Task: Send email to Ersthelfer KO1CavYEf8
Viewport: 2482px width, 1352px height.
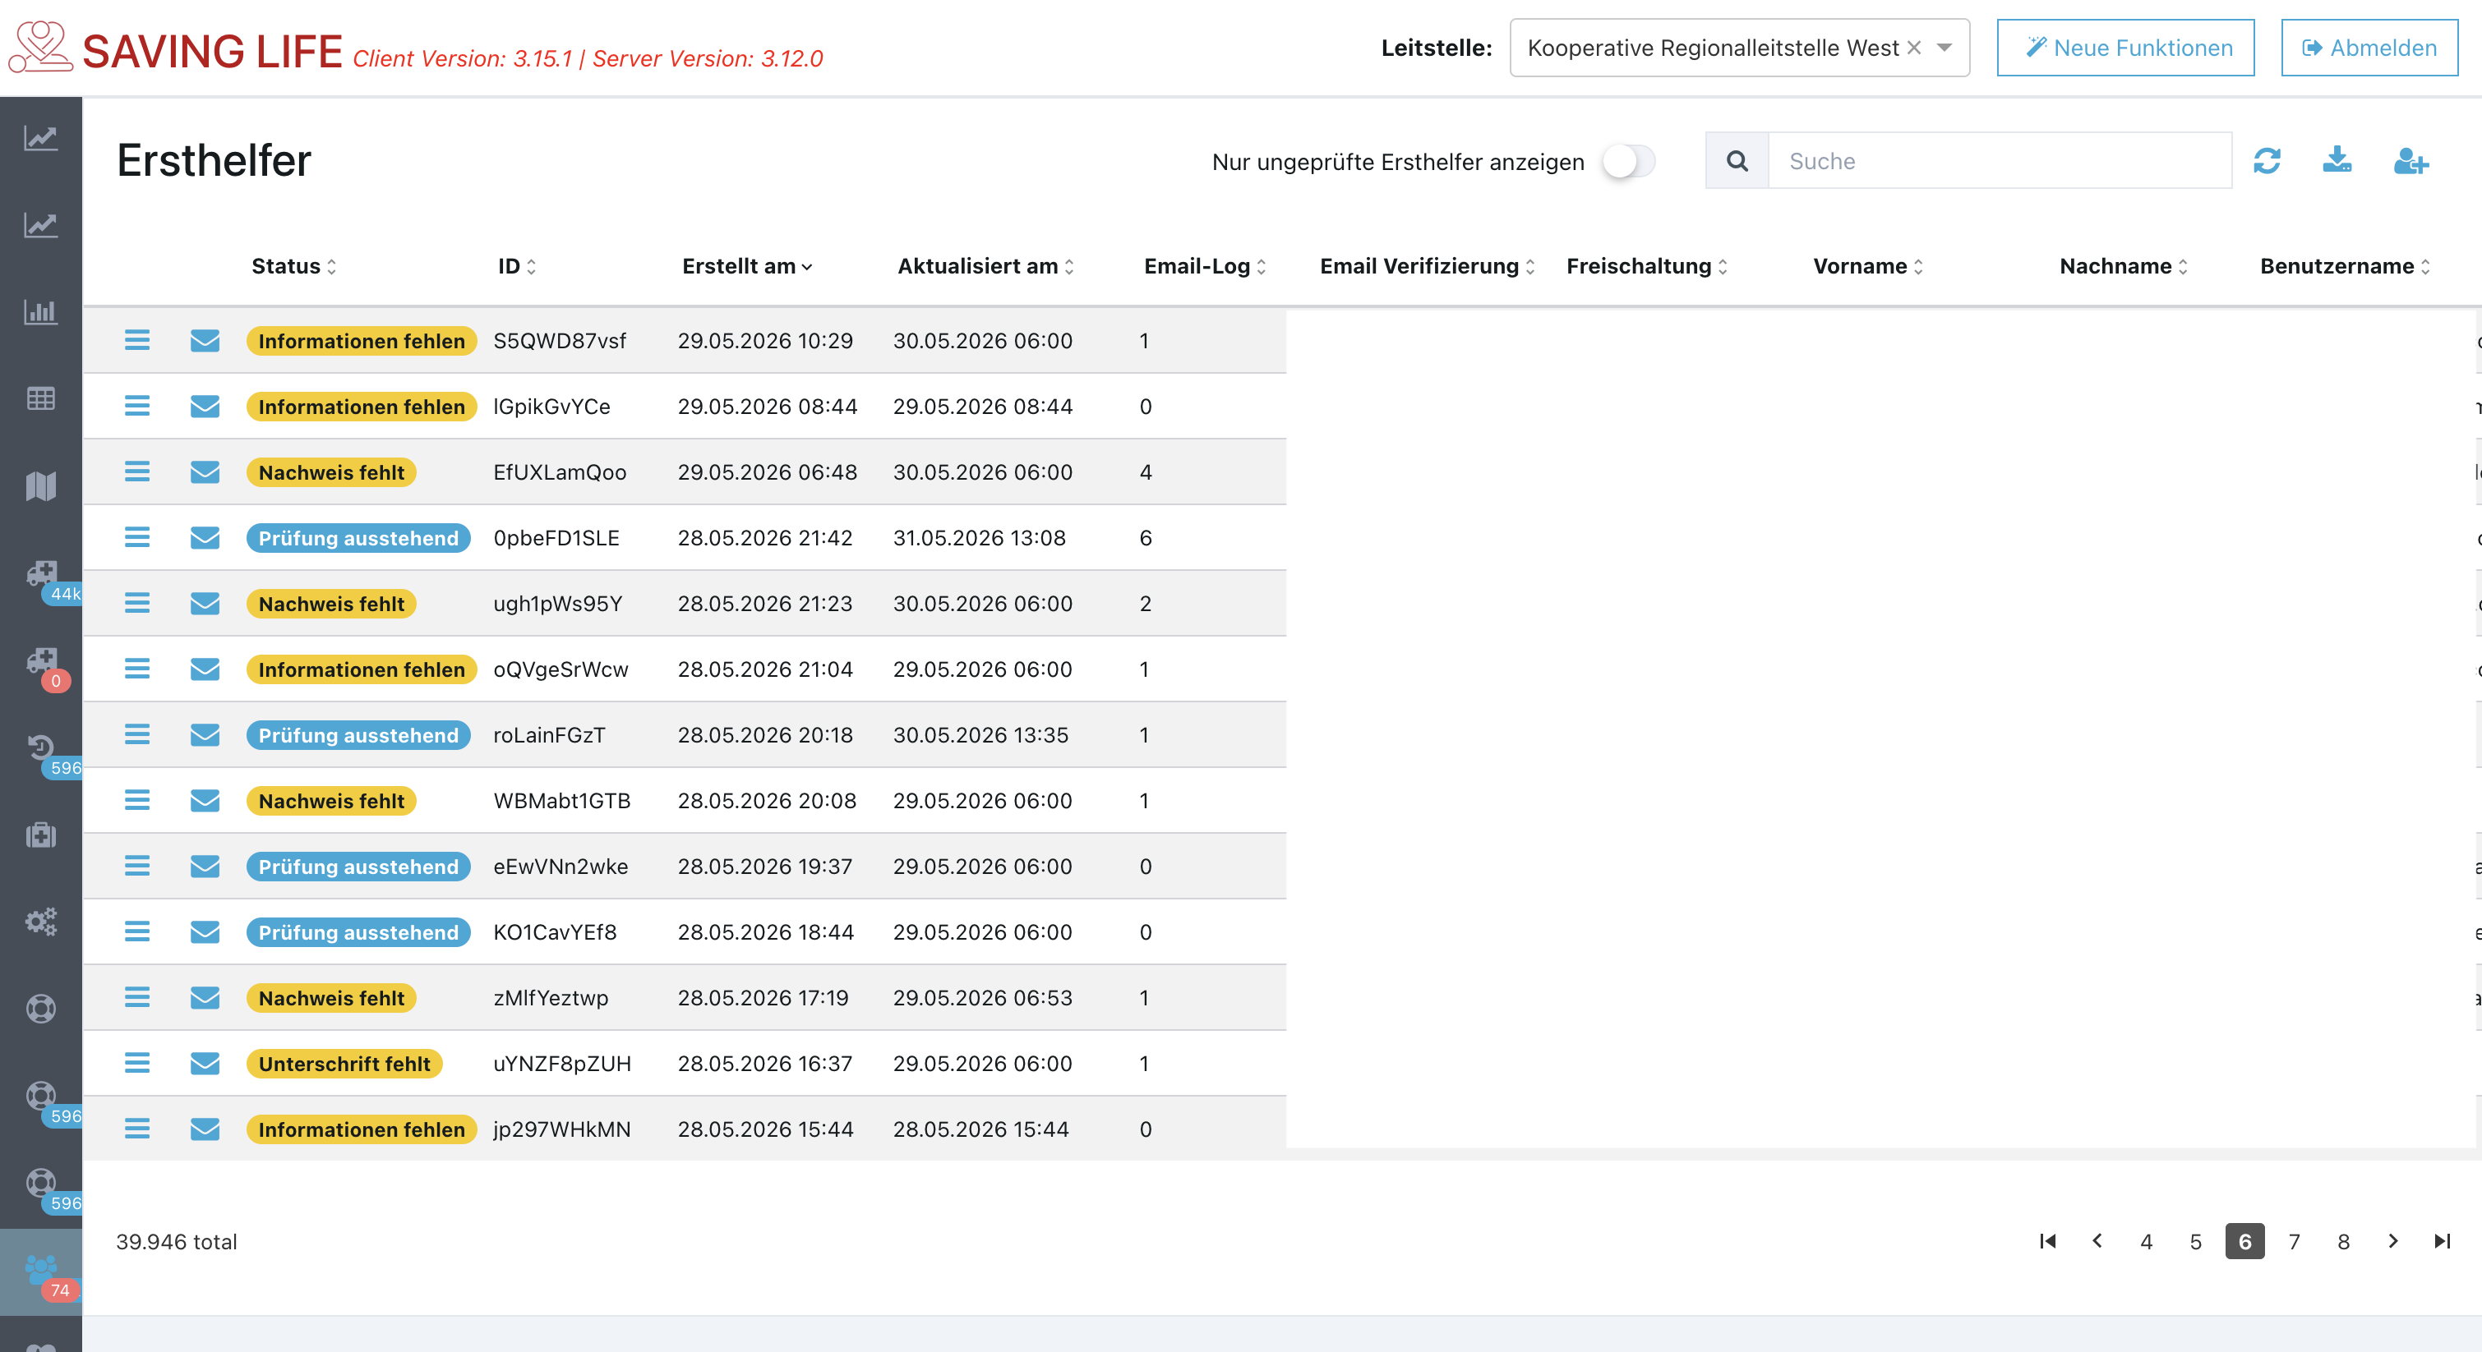Action: click(x=205, y=931)
